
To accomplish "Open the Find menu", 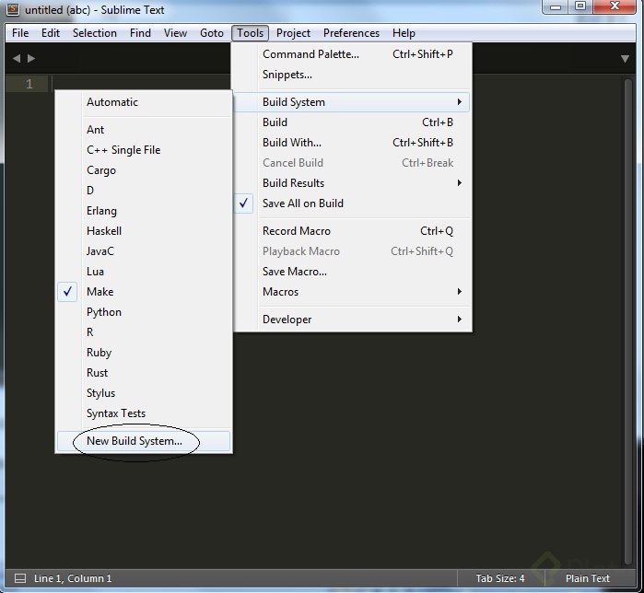I will point(140,33).
